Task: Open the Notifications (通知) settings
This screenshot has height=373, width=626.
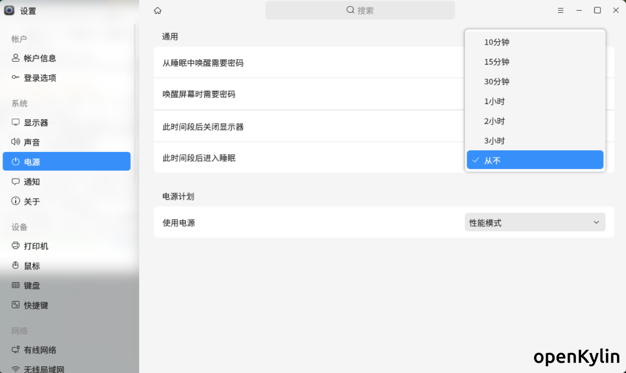Action: click(x=32, y=182)
